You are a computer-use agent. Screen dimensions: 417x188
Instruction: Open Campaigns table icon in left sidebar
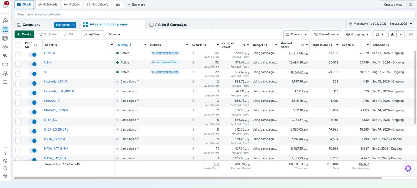click(5, 30)
